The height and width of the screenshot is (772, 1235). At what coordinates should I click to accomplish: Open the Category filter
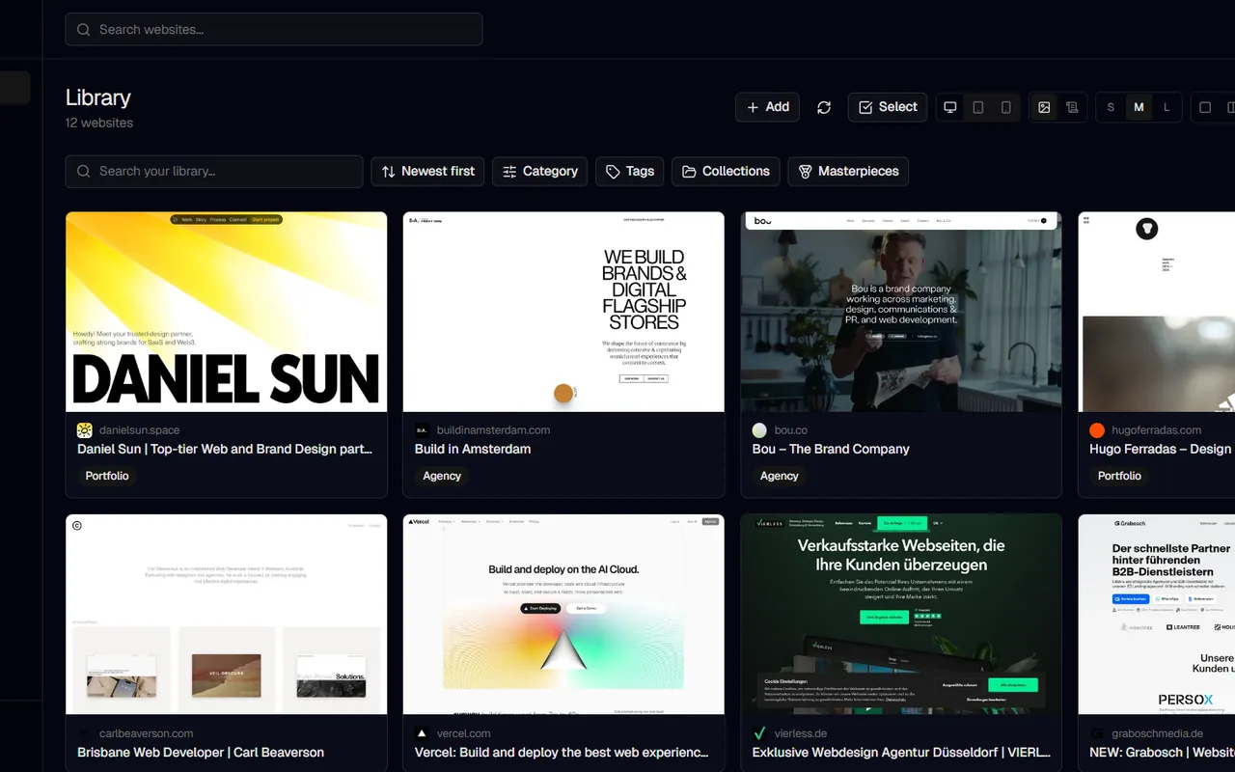pyautogui.click(x=539, y=172)
